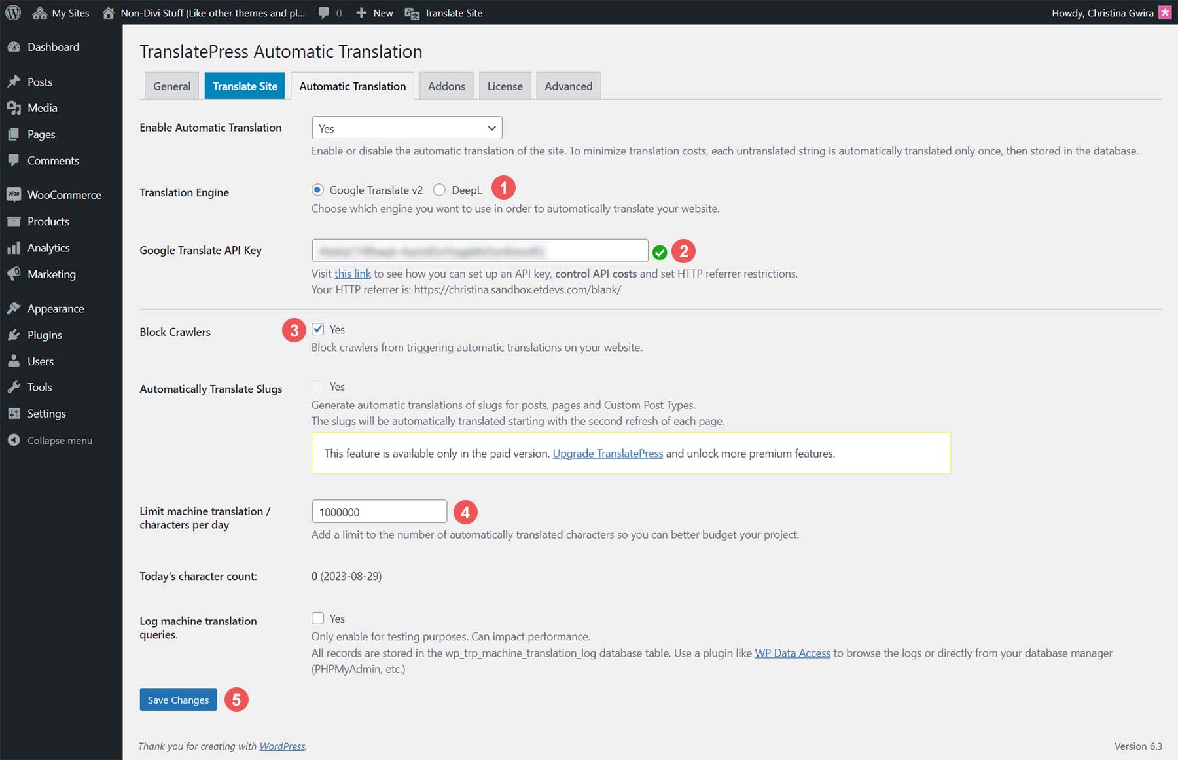Open the License tab
Screen dimensions: 1178x760
tap(505, 85)
